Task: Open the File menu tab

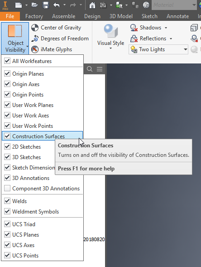Action: click(10, 16)
